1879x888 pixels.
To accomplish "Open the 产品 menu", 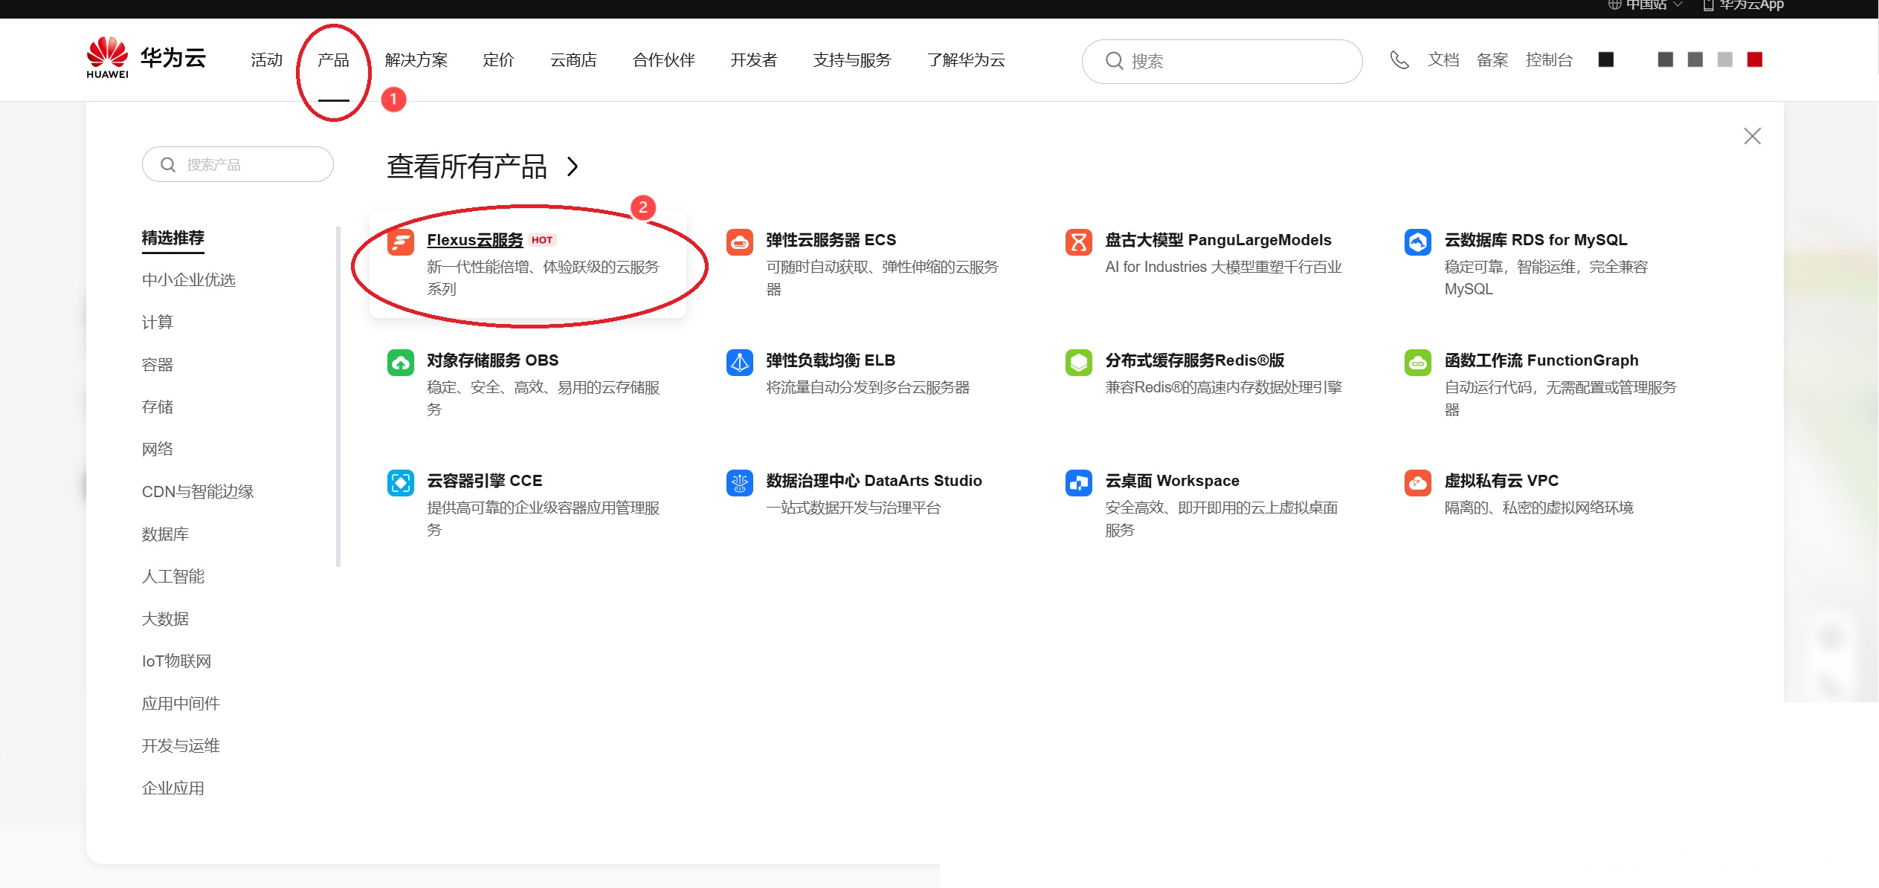I will click(x=334, y=60).
